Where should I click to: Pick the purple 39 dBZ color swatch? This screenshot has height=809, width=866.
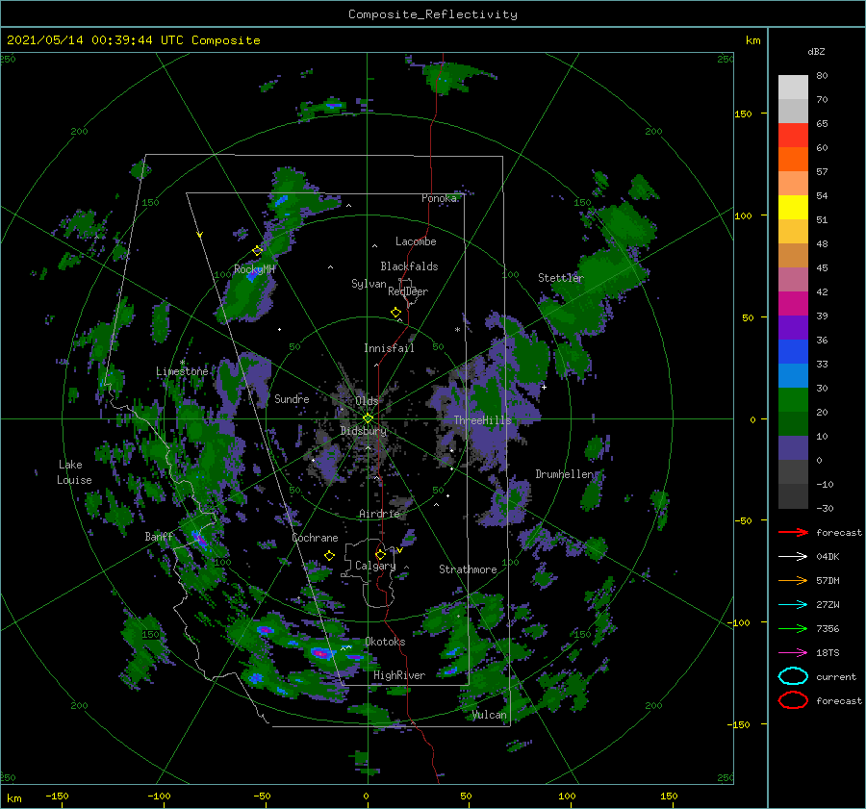793,327
